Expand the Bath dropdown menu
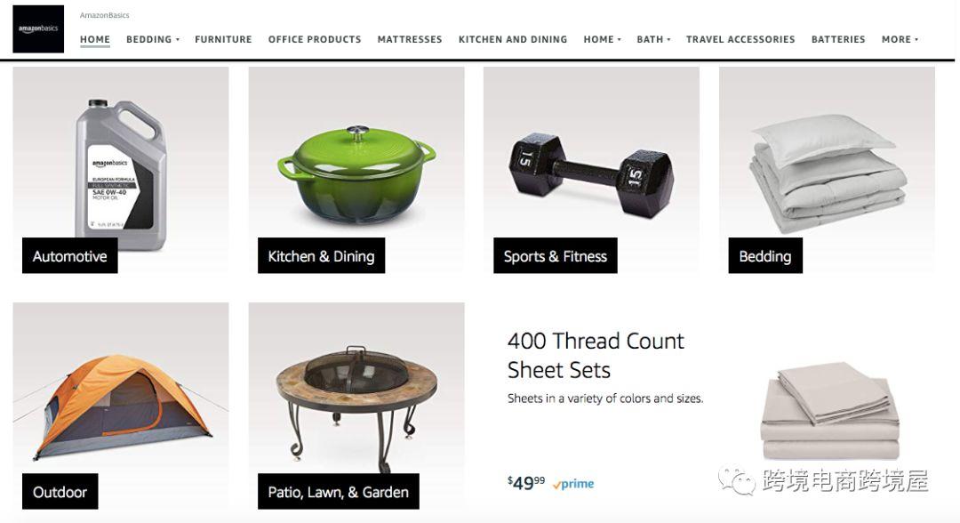The image size is (960, 523). 653,39
